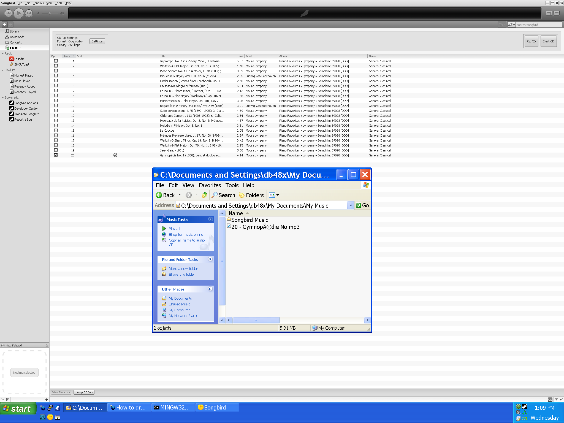The height and width of the screenshot is (423, 564).
Task: Click Explorer Search toolbar button
Action: (223, 195)
